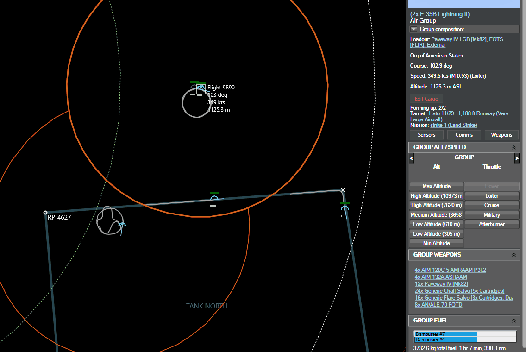Collapse the GROUP WEAPONS section
This screenshot has height=352, width=526.
(x=513, y=255)
